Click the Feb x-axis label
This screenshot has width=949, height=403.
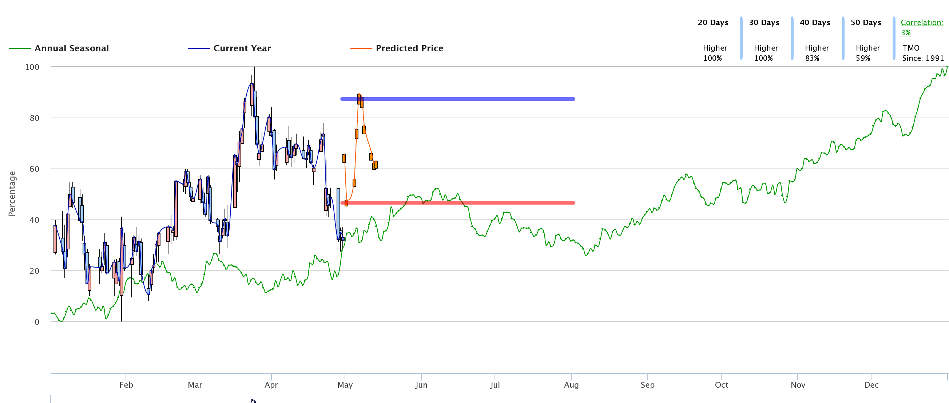126,385
